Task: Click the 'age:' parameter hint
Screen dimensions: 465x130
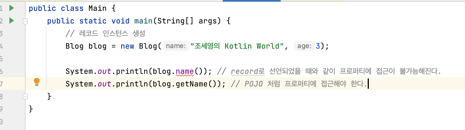Action: (x=304, y=46)
